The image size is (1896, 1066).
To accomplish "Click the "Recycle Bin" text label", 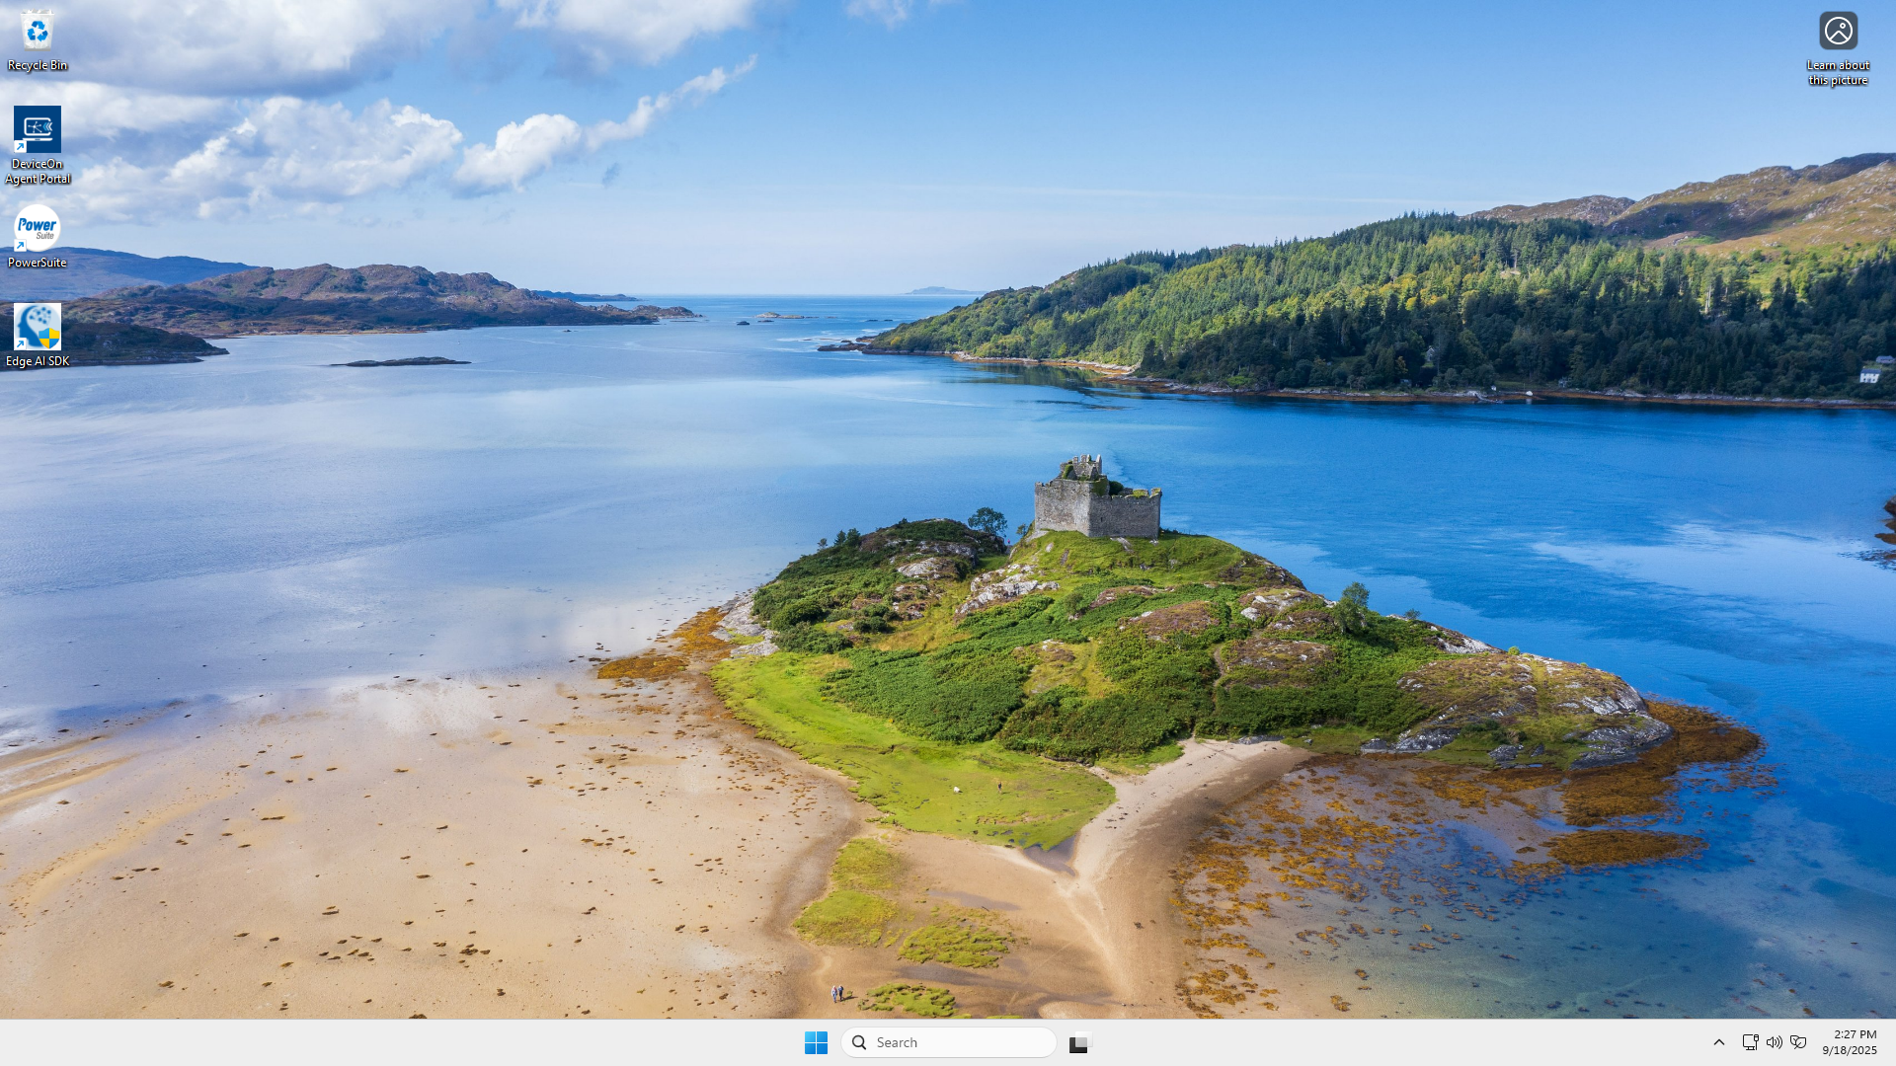I will 38,65.
